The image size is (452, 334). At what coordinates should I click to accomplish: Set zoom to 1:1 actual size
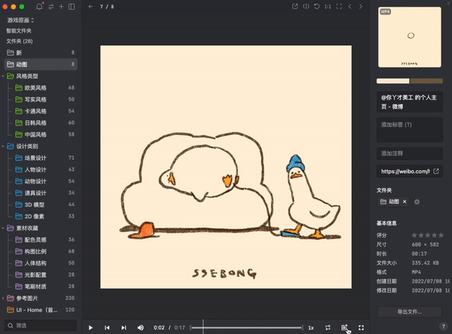[328, 6]
